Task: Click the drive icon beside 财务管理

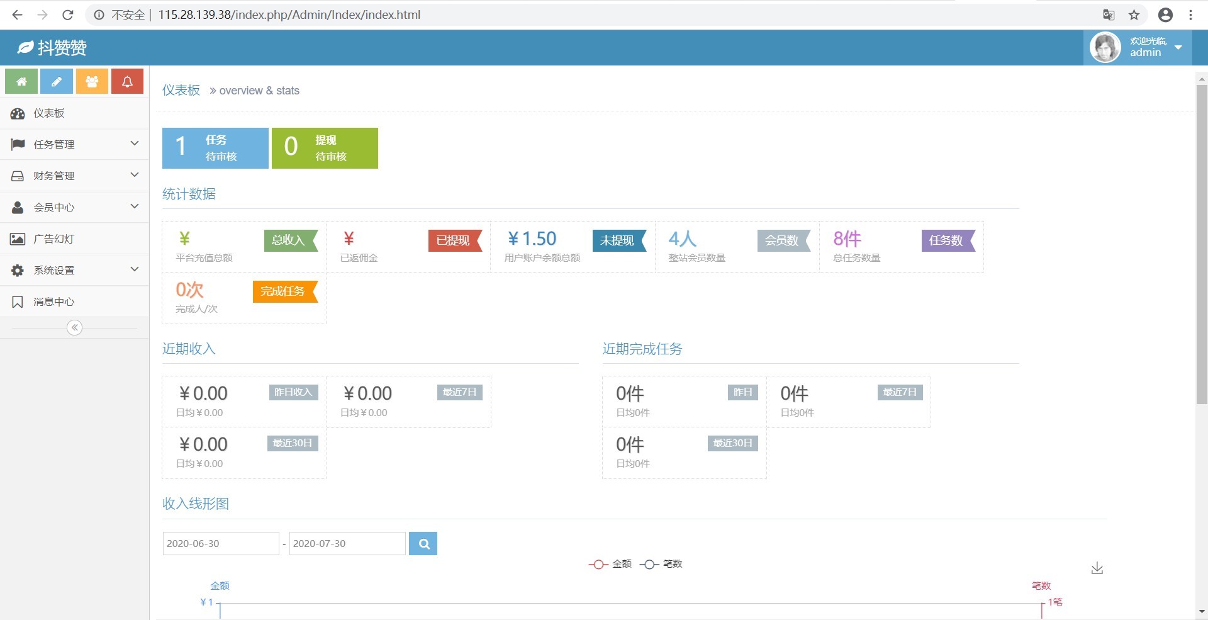Action: 18,176
